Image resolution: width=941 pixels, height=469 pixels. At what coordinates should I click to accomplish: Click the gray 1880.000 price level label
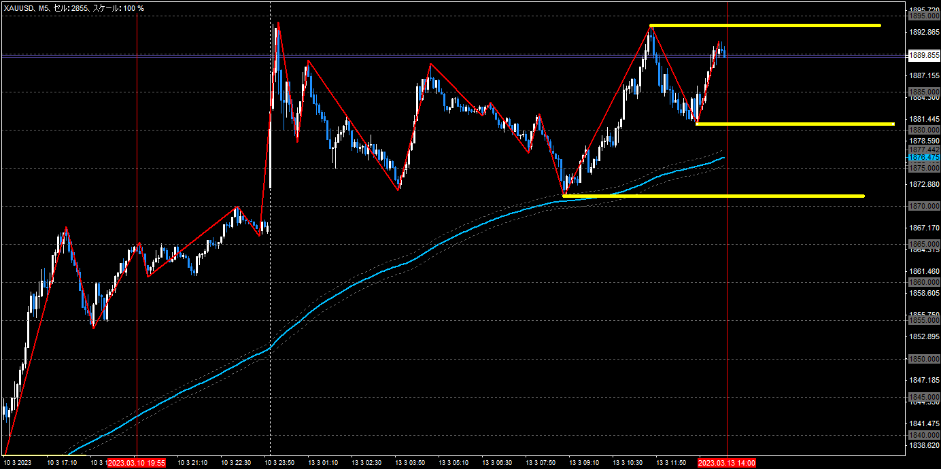point(924,130)
